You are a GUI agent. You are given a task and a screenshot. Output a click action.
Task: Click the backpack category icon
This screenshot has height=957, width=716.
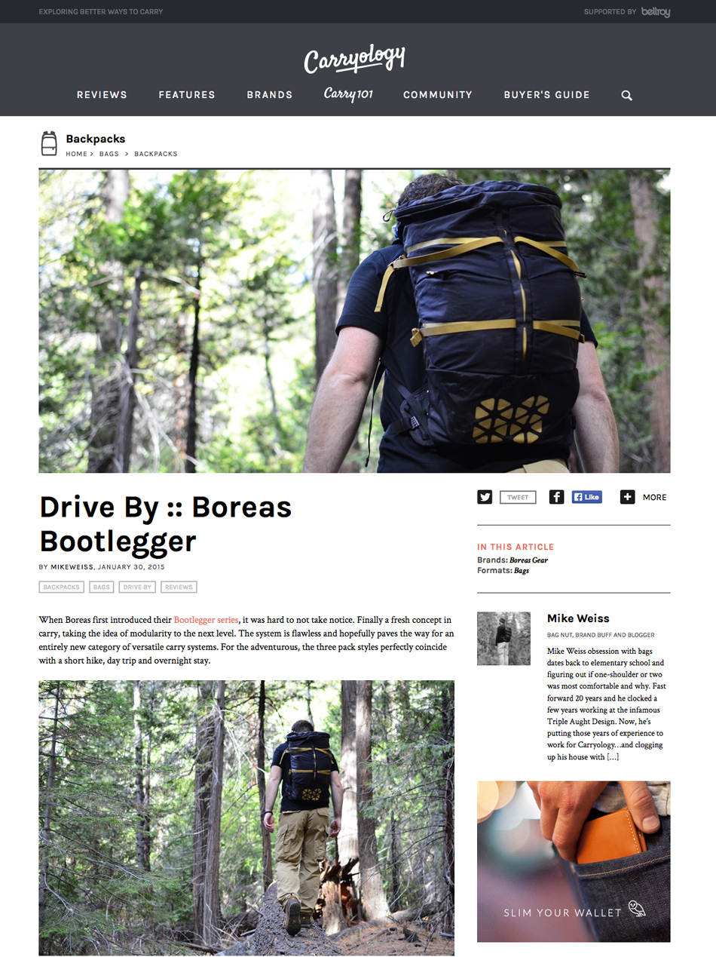coord(49,143)
